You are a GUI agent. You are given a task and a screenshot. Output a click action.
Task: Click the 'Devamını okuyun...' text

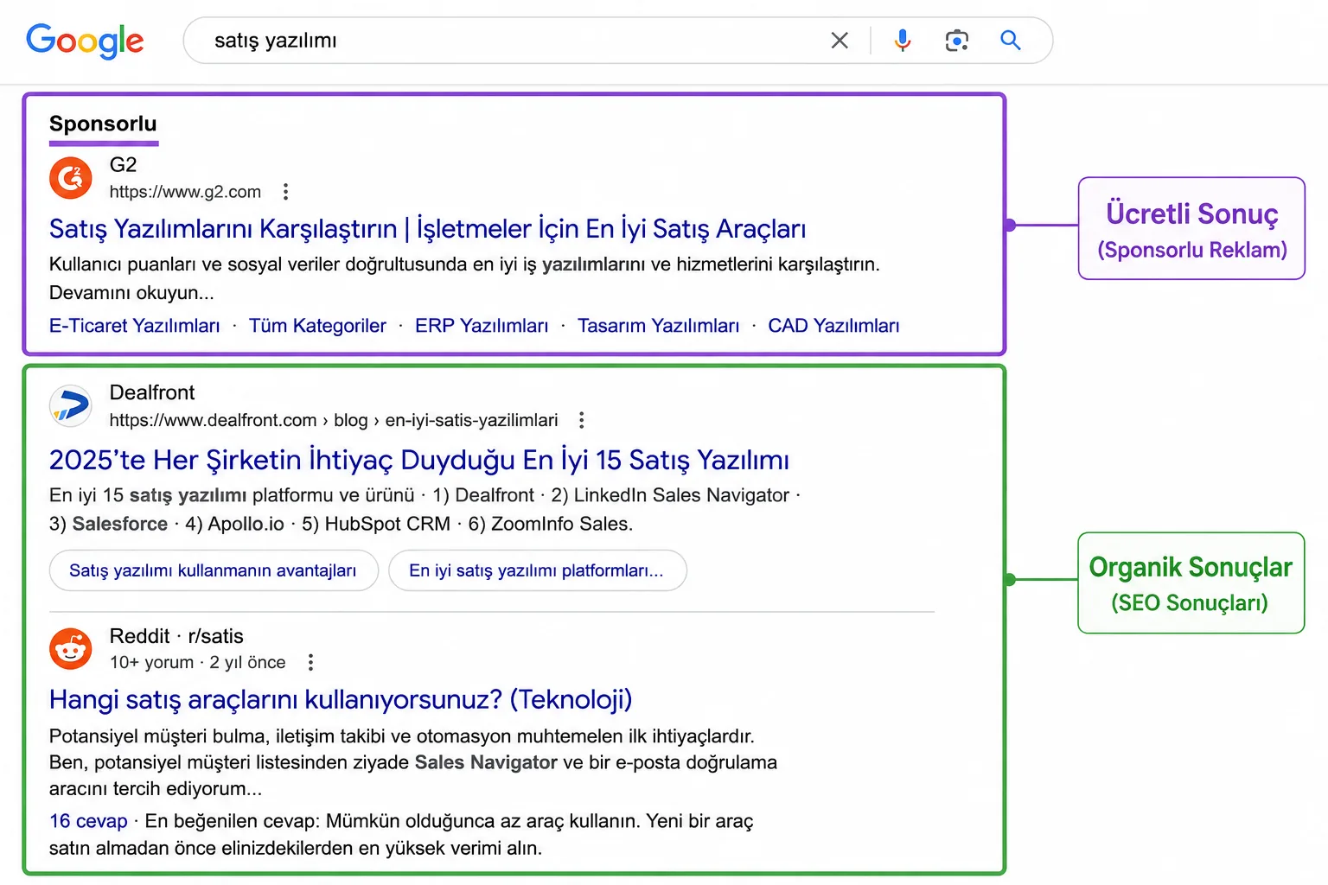click(131, 293)
